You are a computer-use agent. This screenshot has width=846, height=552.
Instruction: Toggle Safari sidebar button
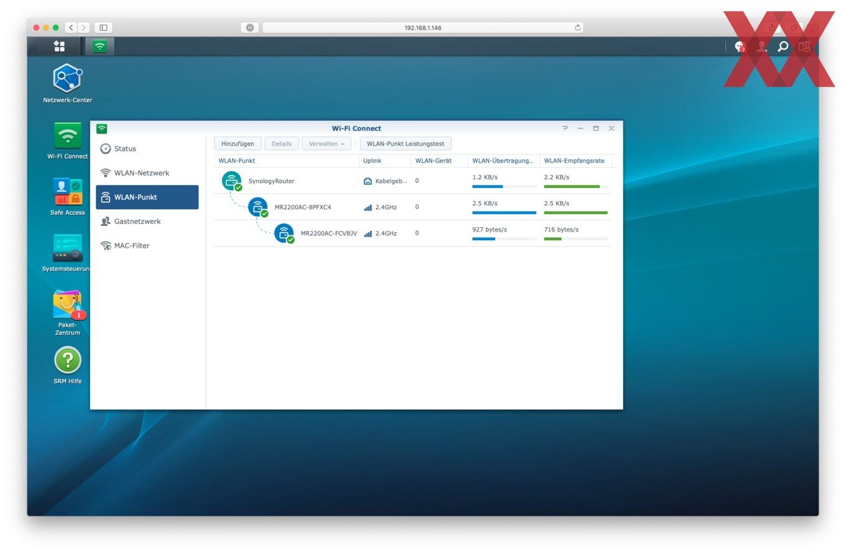click(x=103, y=27)
